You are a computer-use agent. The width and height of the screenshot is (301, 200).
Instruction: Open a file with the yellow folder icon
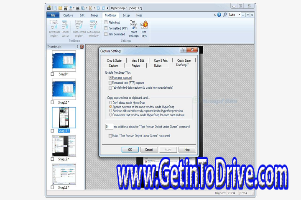(x=60, y=8)
